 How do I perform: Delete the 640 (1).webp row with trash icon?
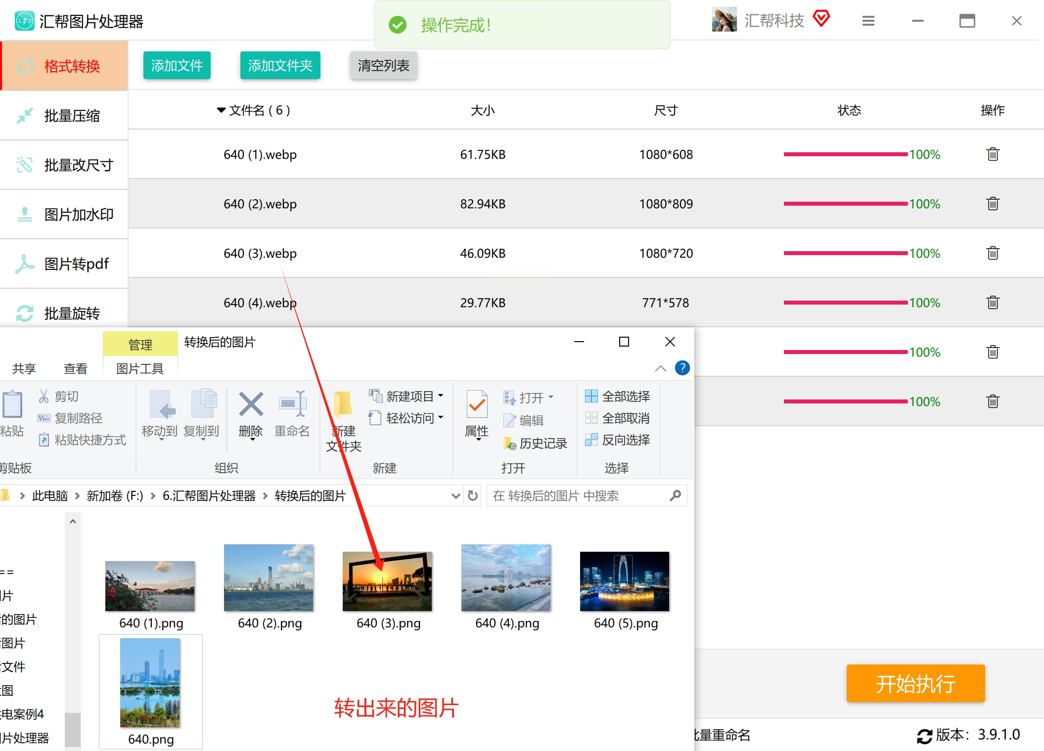993,154
